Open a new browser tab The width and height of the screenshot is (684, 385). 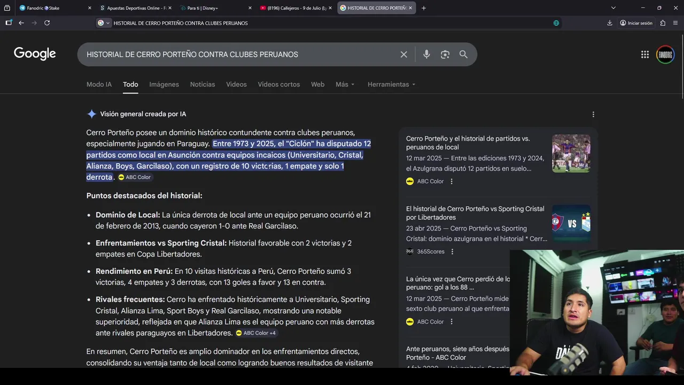pyautogui.click(x=424, y=8)
